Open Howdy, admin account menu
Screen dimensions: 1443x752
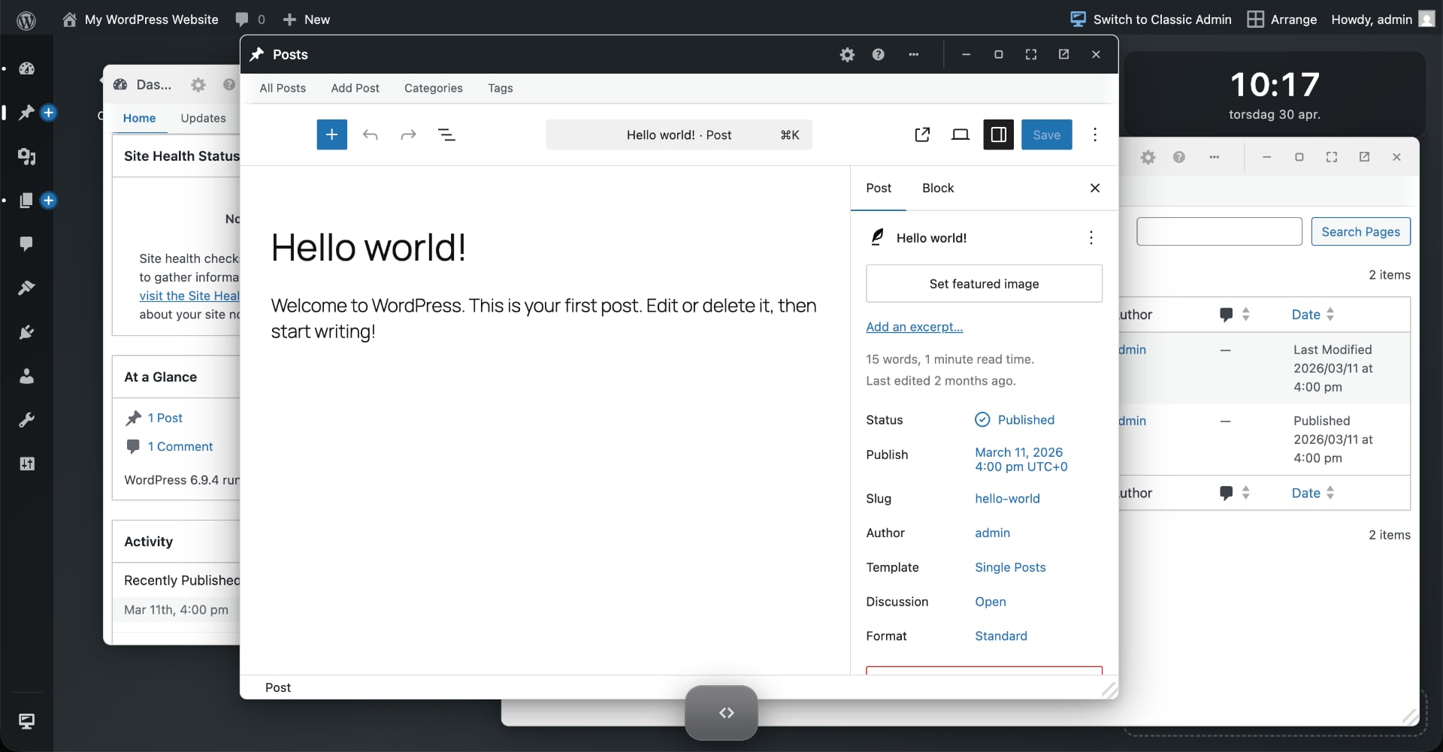pyautogui.click(x=1383, y=20)
